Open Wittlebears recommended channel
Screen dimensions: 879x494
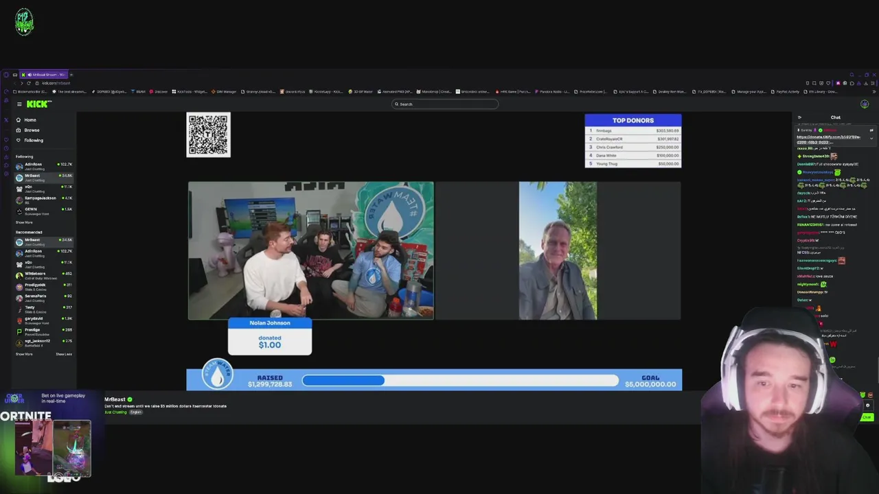[44, 275]
